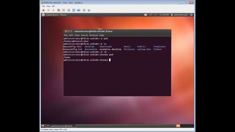Click the Videos directory name

coord(158,49)
